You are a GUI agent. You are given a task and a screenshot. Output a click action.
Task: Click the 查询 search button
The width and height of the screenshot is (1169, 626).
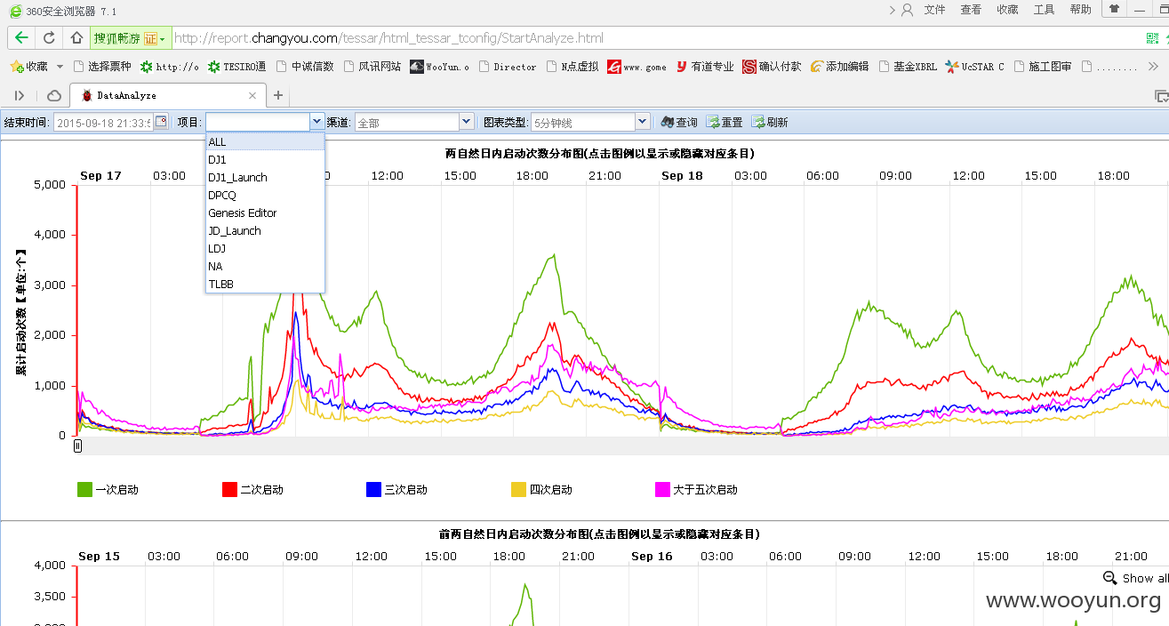[x=680, y=123]
